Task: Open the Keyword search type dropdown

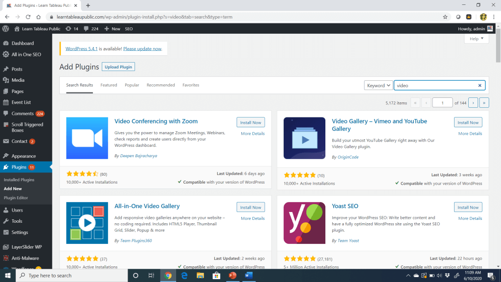Action: click(378, 85)
